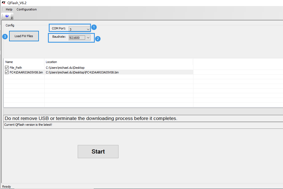The image size is (283, 189).
Task: Open the Configuration menu
Action: coord(26,9)
